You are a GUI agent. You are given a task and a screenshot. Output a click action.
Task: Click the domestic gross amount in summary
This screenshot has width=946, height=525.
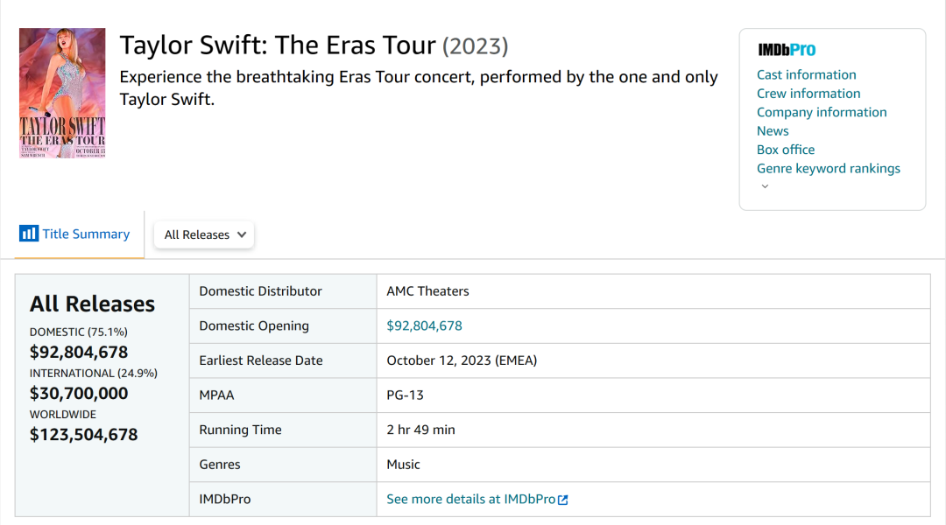tap(79, 352)
